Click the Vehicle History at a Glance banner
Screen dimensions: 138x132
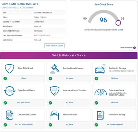point(69,55)
